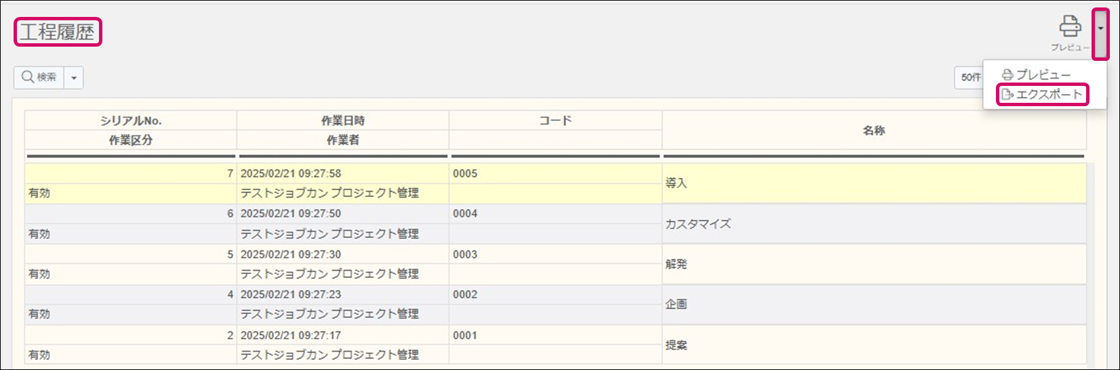Click the printer preview icon
1120x370 pixels.
click(x=1070, y=27)
